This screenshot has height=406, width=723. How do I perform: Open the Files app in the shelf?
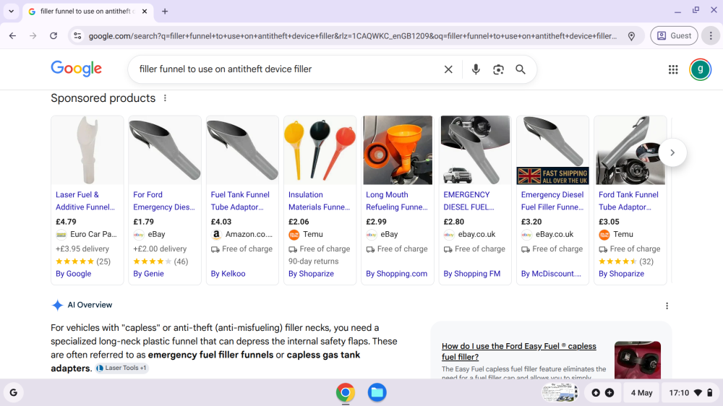tap(377, 393)
